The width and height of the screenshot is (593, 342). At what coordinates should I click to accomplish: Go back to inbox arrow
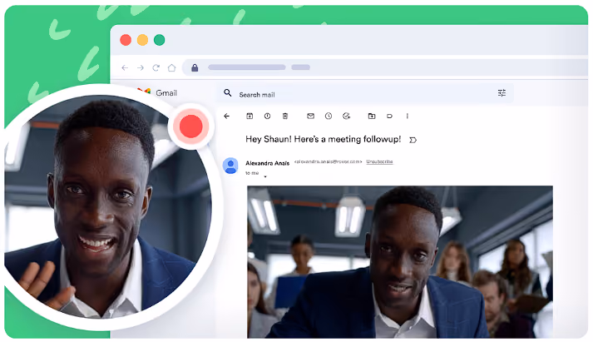(x=226, y=116)
